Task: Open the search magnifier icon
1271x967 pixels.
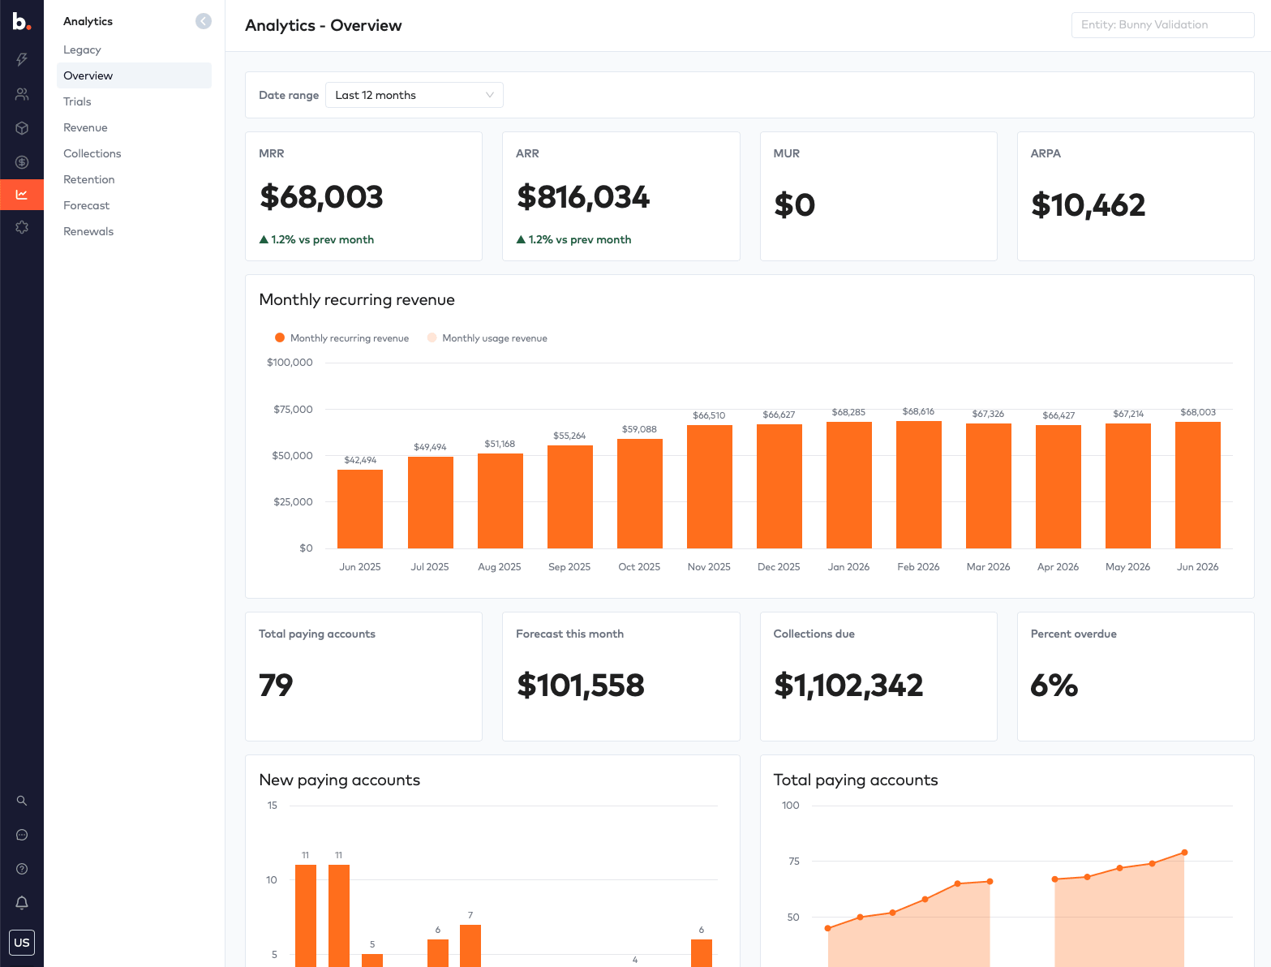Action: (x=22, y=801)
